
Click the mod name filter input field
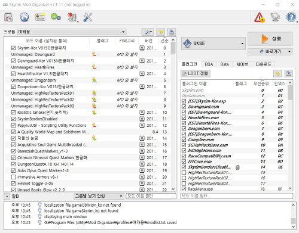click(151, 196)
